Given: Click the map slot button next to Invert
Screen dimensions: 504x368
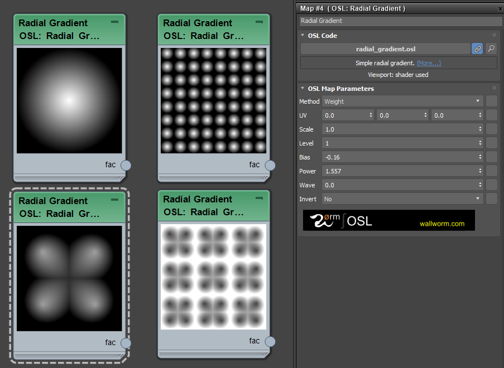Looking at the screenshot, I should click(492, 198).
